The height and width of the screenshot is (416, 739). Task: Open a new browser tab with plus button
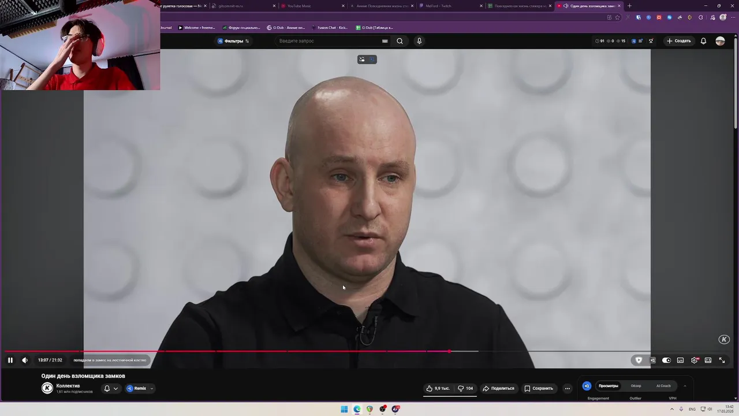click(x=629, y=6)
